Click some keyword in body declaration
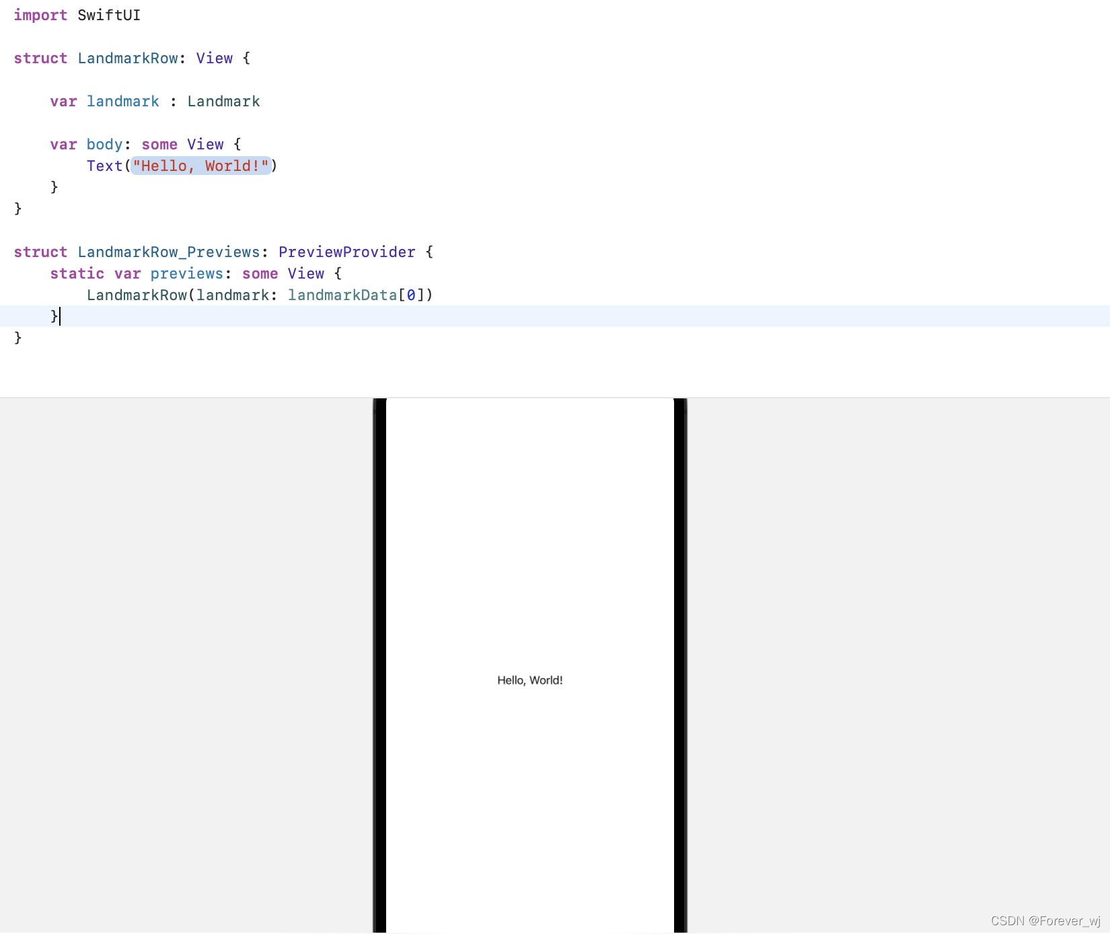The height and width of the screenshot is (934, 1110). coord(159,145)
